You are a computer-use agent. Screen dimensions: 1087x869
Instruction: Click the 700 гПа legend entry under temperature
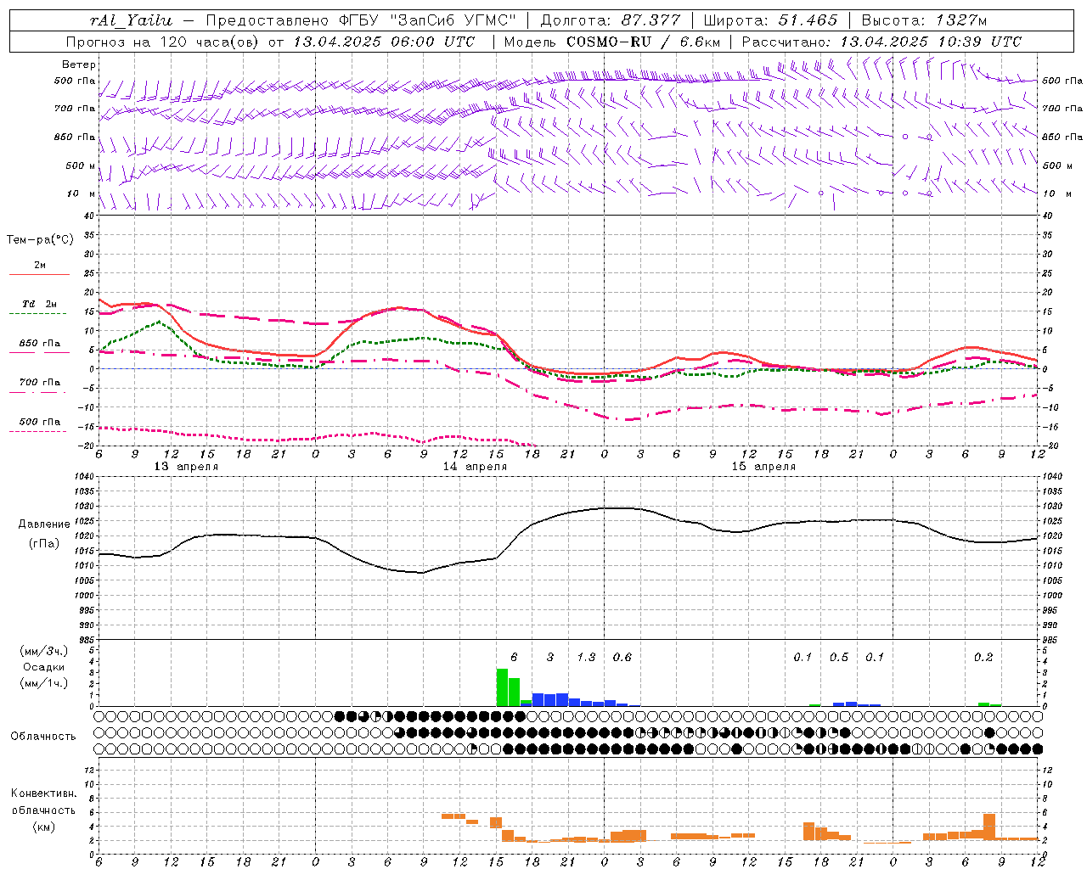point(40,382)
